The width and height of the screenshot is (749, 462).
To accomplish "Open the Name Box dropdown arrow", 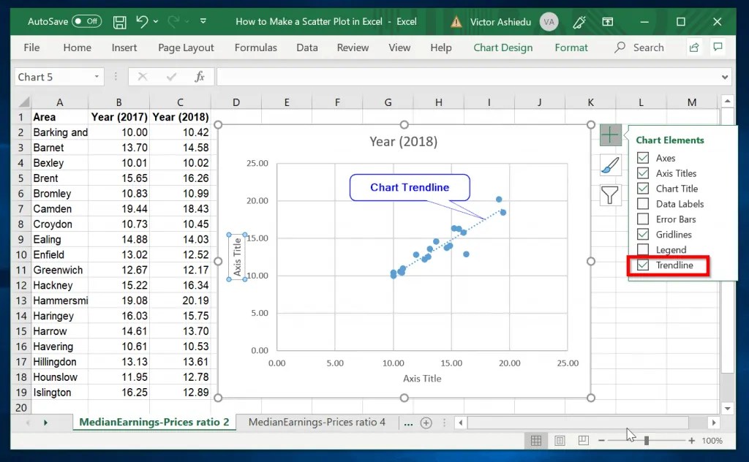I will (x=97, y=77).
